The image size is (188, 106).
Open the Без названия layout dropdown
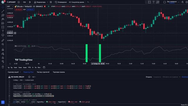pos(173,2)
